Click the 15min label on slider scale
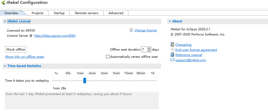 (128, 73)
